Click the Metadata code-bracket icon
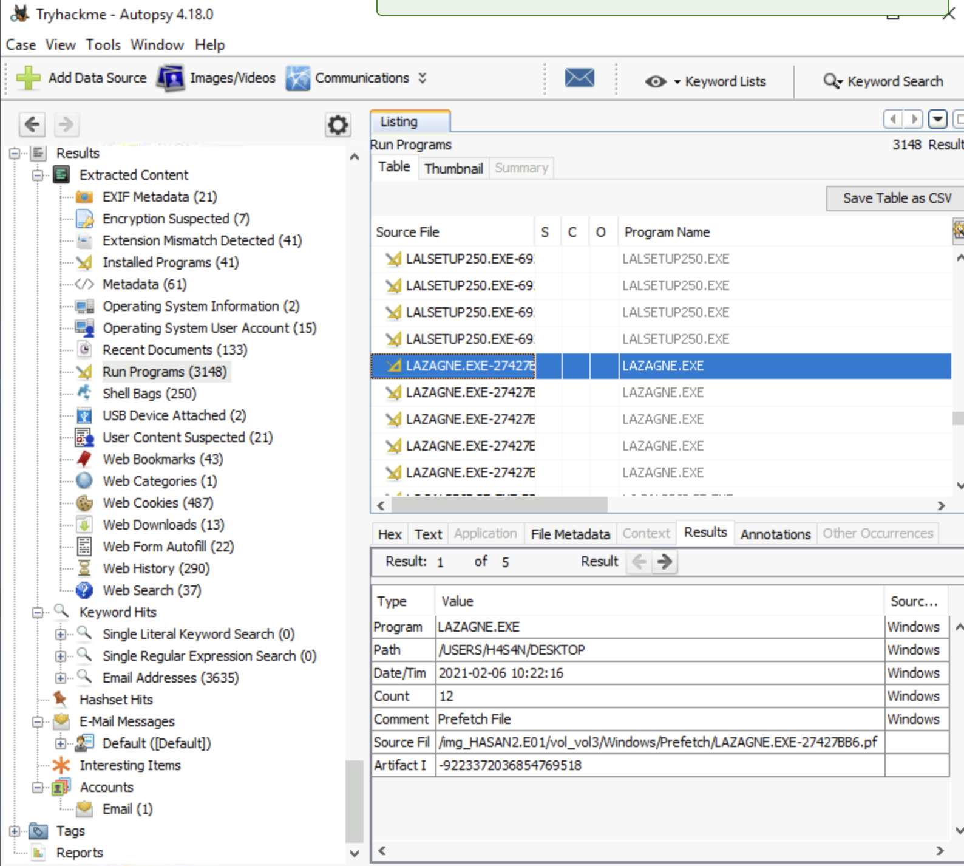 click(x=84, y=284)
